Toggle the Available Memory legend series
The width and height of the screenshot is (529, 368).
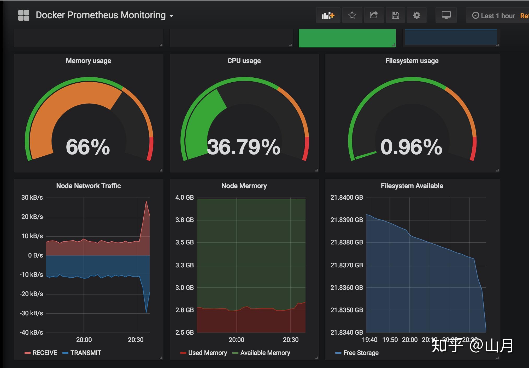tap(265, 353)
